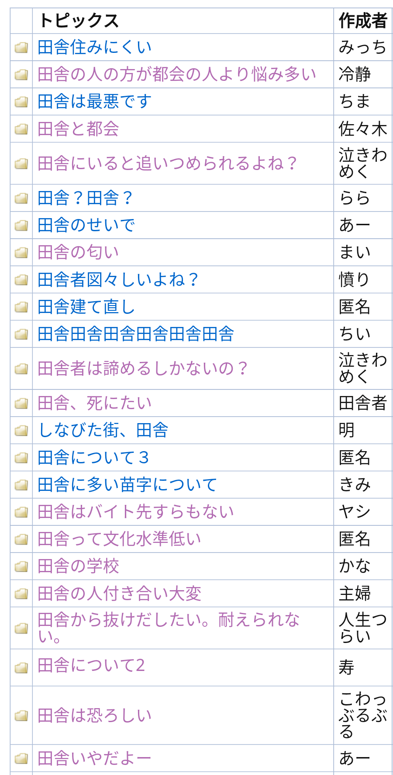Click folder icon next to 田舎について３
Image resolution: width=393 pixels, height=775 pixels.
(21, 458)
